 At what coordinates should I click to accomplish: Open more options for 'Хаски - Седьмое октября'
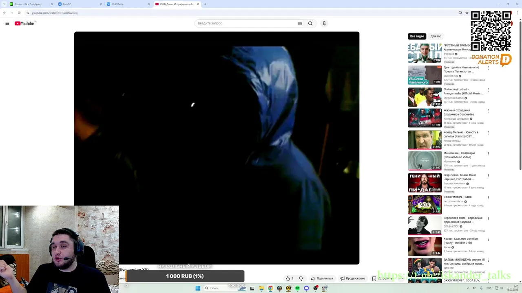click(x=488, y=239)
